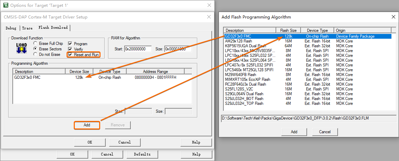The image size is (399, 161).
Task: Select K8P5615UQA Dual Flash algorithm
Action: click(308, 46)
